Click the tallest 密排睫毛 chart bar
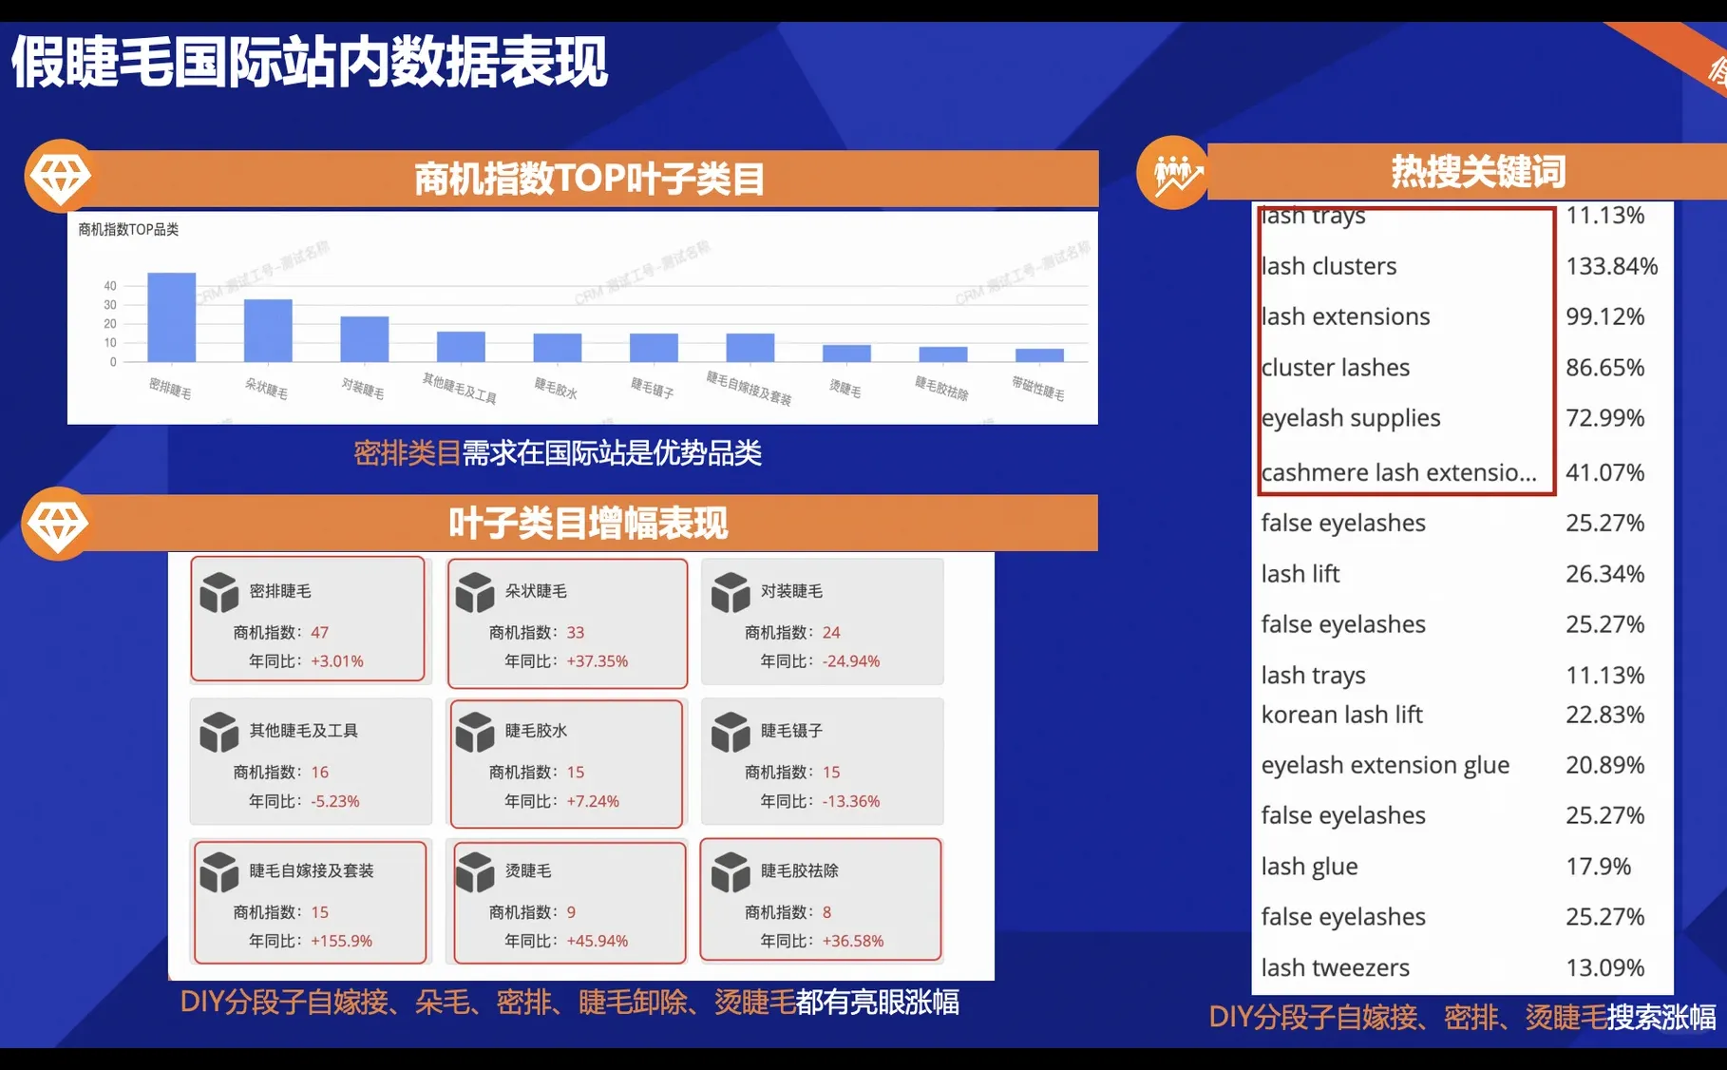 pos(172,316)
